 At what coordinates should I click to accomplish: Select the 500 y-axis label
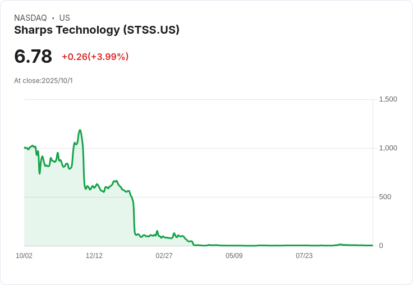[x=385, y=197]
